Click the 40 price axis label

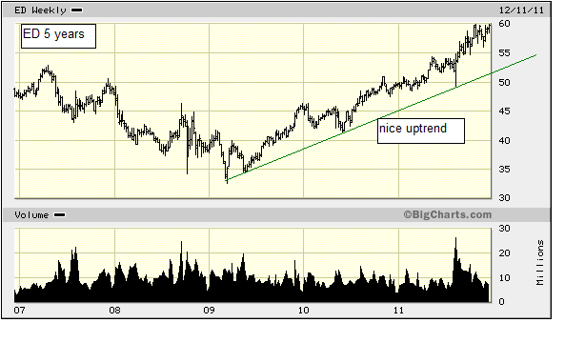click(504, 140)
